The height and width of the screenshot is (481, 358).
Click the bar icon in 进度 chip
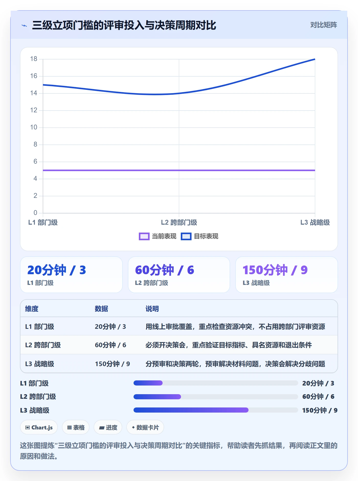[x=102, y=428]
